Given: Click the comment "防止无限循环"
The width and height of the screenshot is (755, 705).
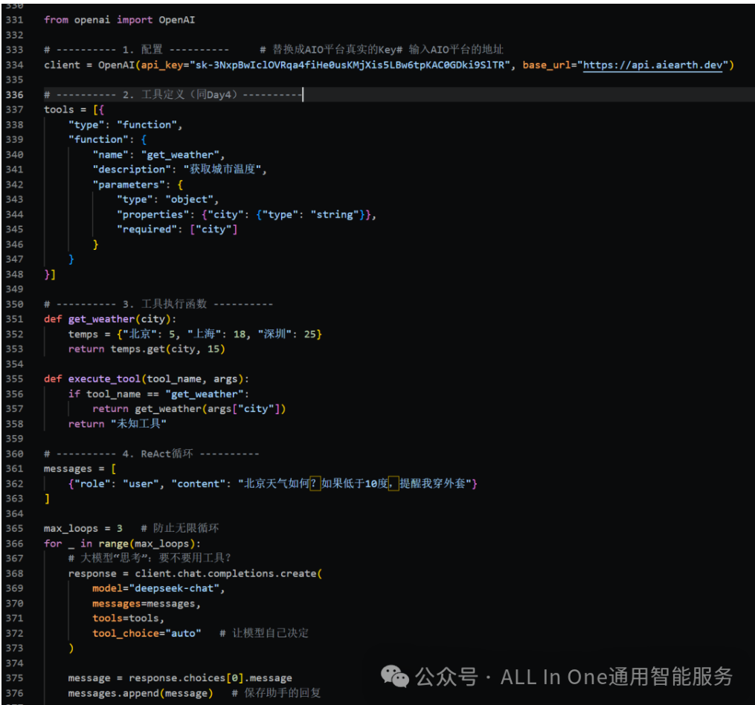Looking at the screenshot, I should coord(185,528).
